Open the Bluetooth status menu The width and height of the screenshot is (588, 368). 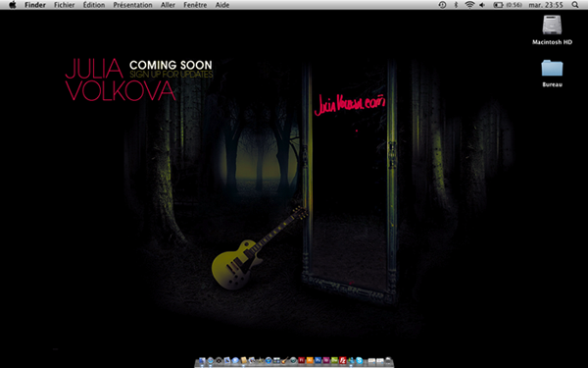(456, 5)
